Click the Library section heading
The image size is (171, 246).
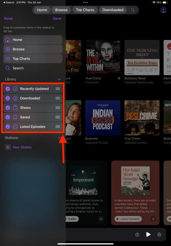click(10, 79)
